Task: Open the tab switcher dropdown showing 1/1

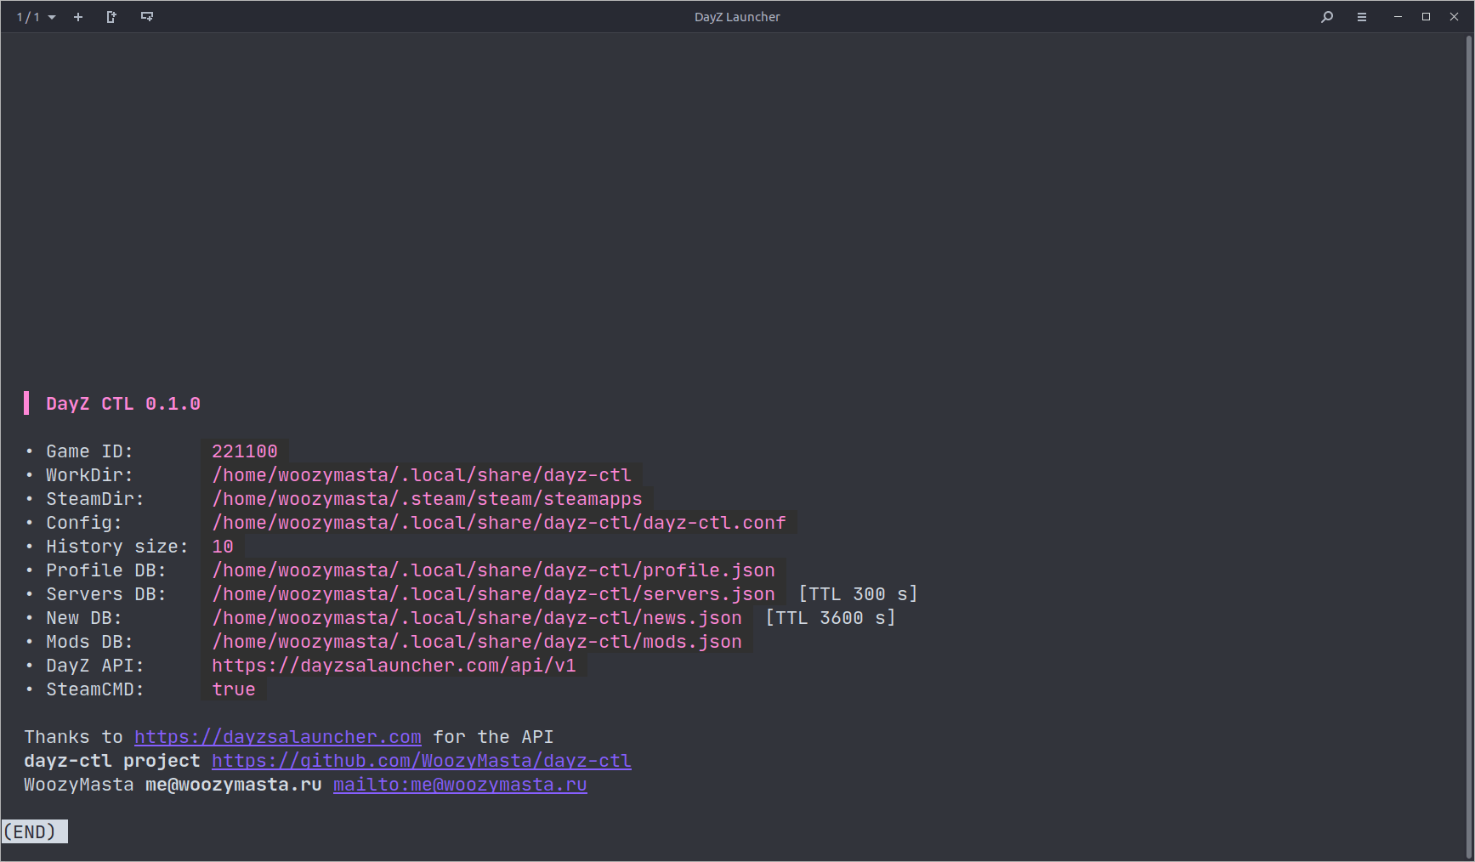Action: coord(36,17)
